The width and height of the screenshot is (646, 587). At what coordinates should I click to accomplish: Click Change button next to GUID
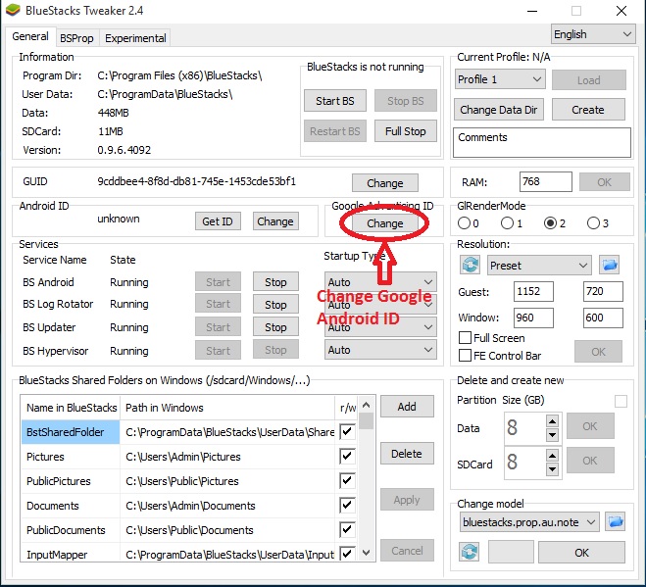(x=385, y=183)
